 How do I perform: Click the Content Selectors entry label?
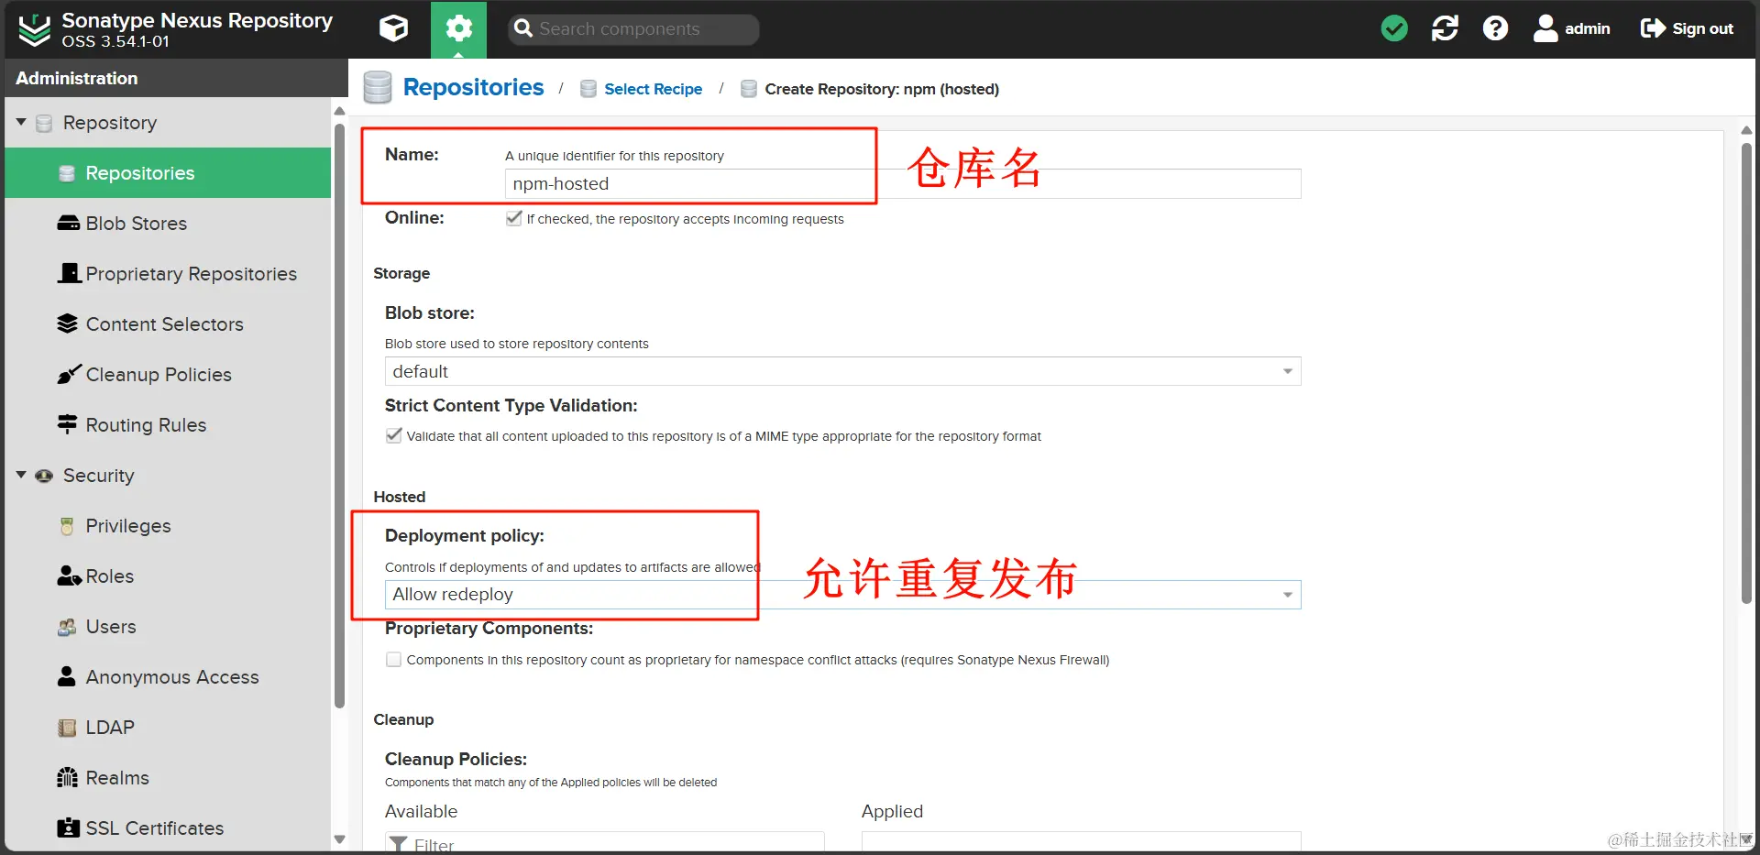pos(165,324)
